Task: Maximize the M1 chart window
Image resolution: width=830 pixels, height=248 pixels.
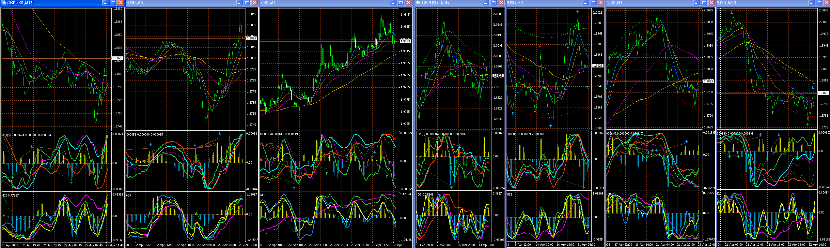Action: [x=401, y=3]
